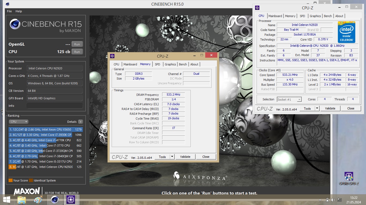This screenshot has height=205, width=366.
Task: Select ranking row Core i5-3317U
Action: 46,161
